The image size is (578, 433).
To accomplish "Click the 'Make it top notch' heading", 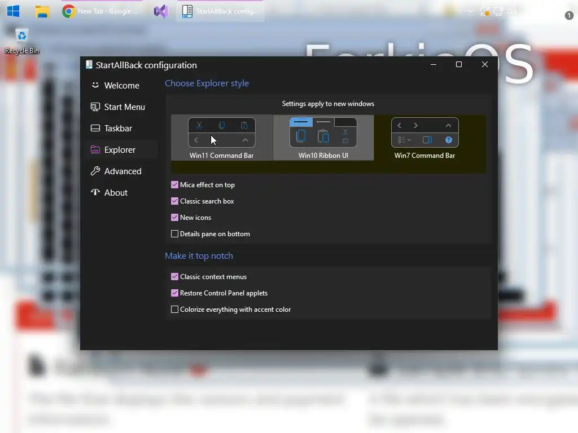I will point(199,255).
